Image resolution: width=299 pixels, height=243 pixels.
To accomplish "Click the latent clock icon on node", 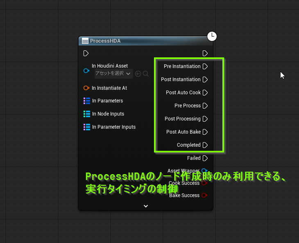I will click(212, 36).
